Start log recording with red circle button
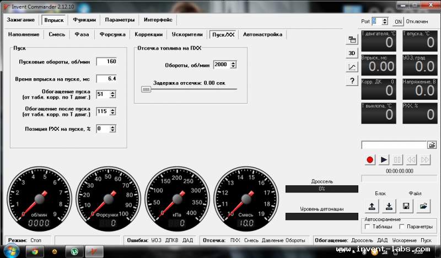The height and width of the screenshot is (258, 441). click(x=370, y=160)
